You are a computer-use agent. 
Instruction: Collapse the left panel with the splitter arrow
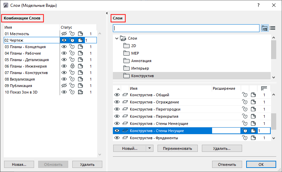[106, 13]
